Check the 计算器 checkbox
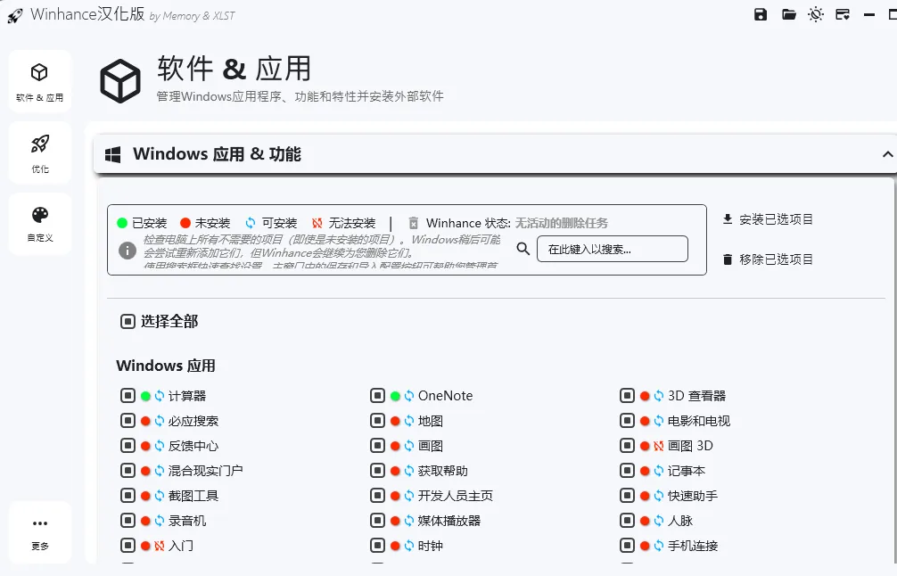Viewport: 897px width, 576px height. click(x=128, y=396)
